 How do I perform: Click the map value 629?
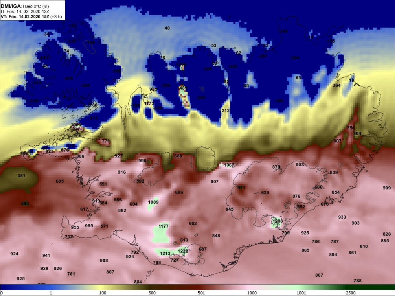click(x=265, y=193)
